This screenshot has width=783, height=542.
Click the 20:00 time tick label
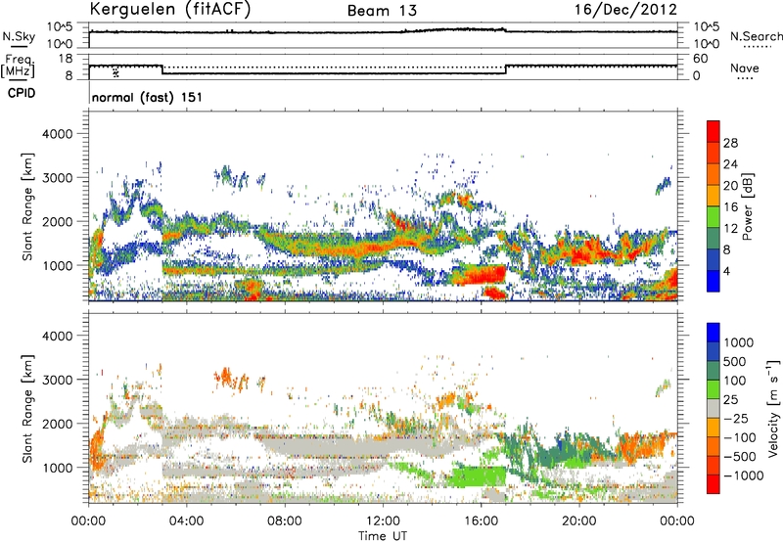(578, 521)
